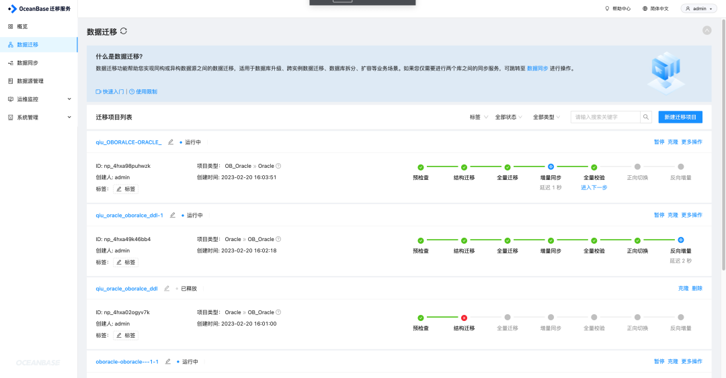726x378 pixels.
Task: Collapse the intro banner with the up-arrow icon
Action: tap(707, 30)
